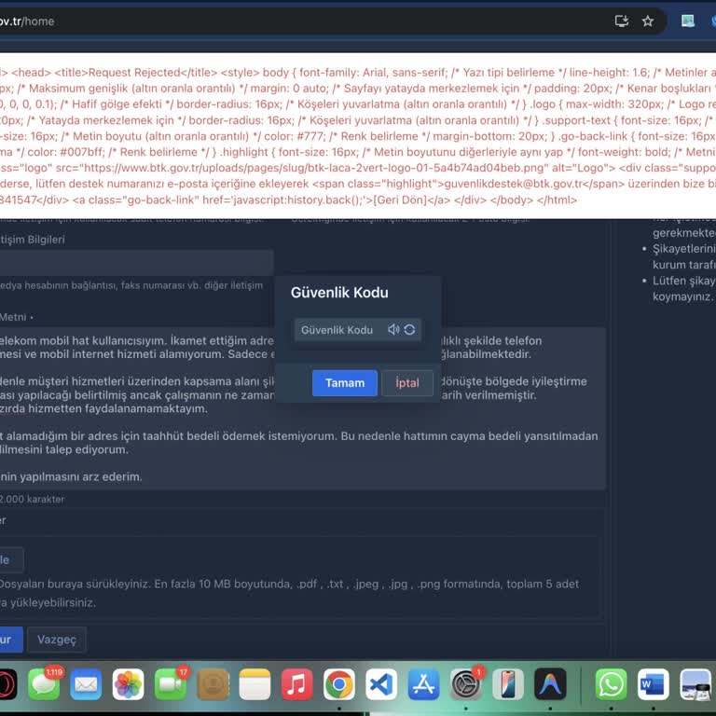This screenshot has height=716, width=716.
Task: Bookmark this page with the star icon
Action: coord(648,21)
